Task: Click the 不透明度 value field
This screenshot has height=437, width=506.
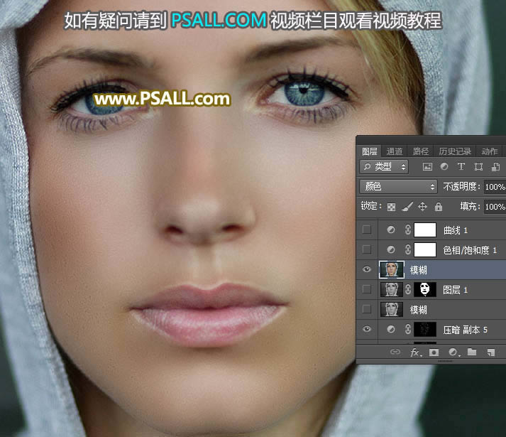Action: pos(495,187)
